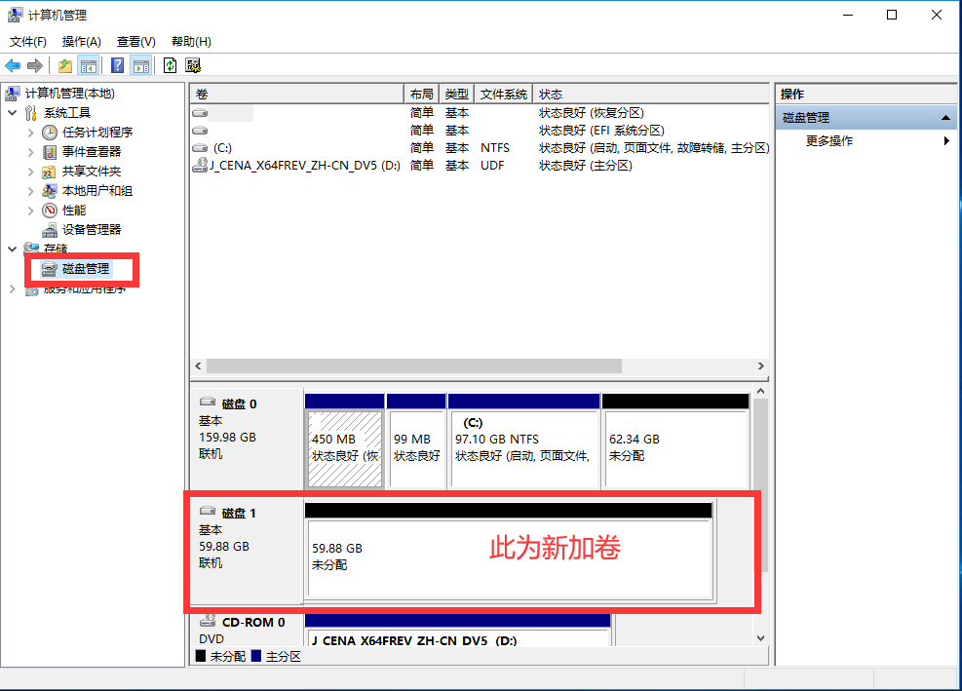Viewport: 962px width, 691px height.
Task: Open the 操作(A) menu
Action: point(82,42)
